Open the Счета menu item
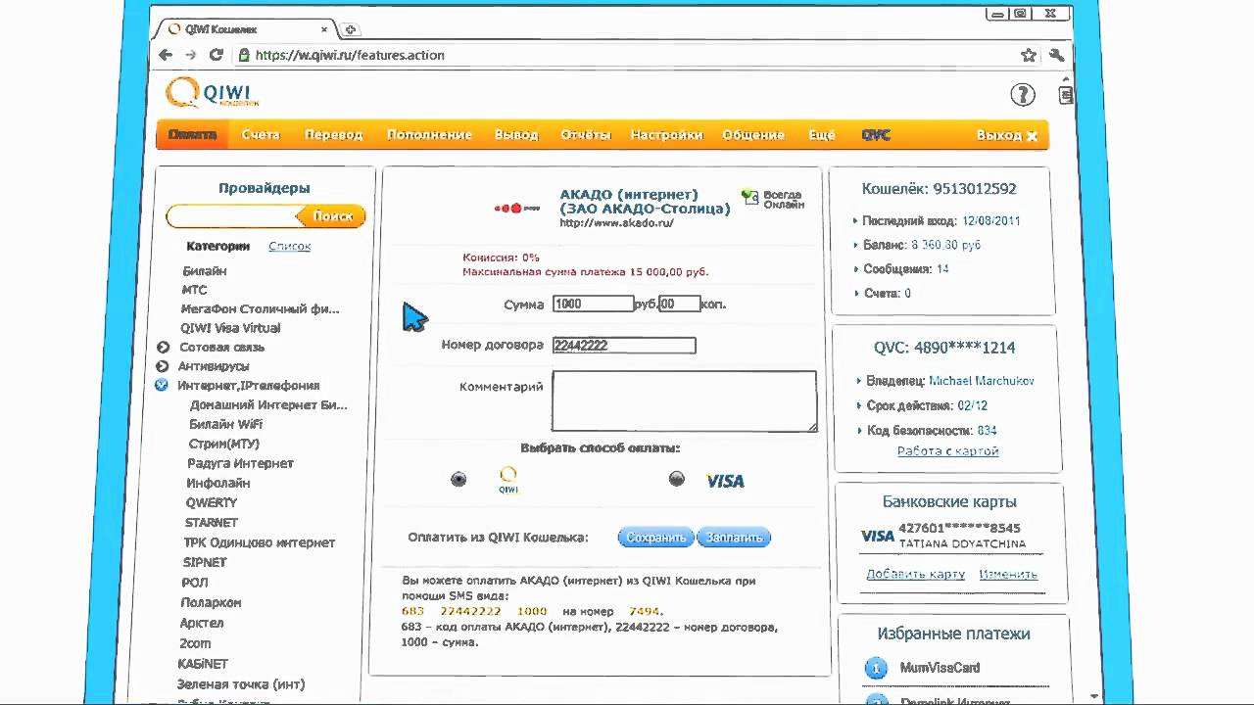The height and width of the screenshot is (705, 1254). (261, 135)
